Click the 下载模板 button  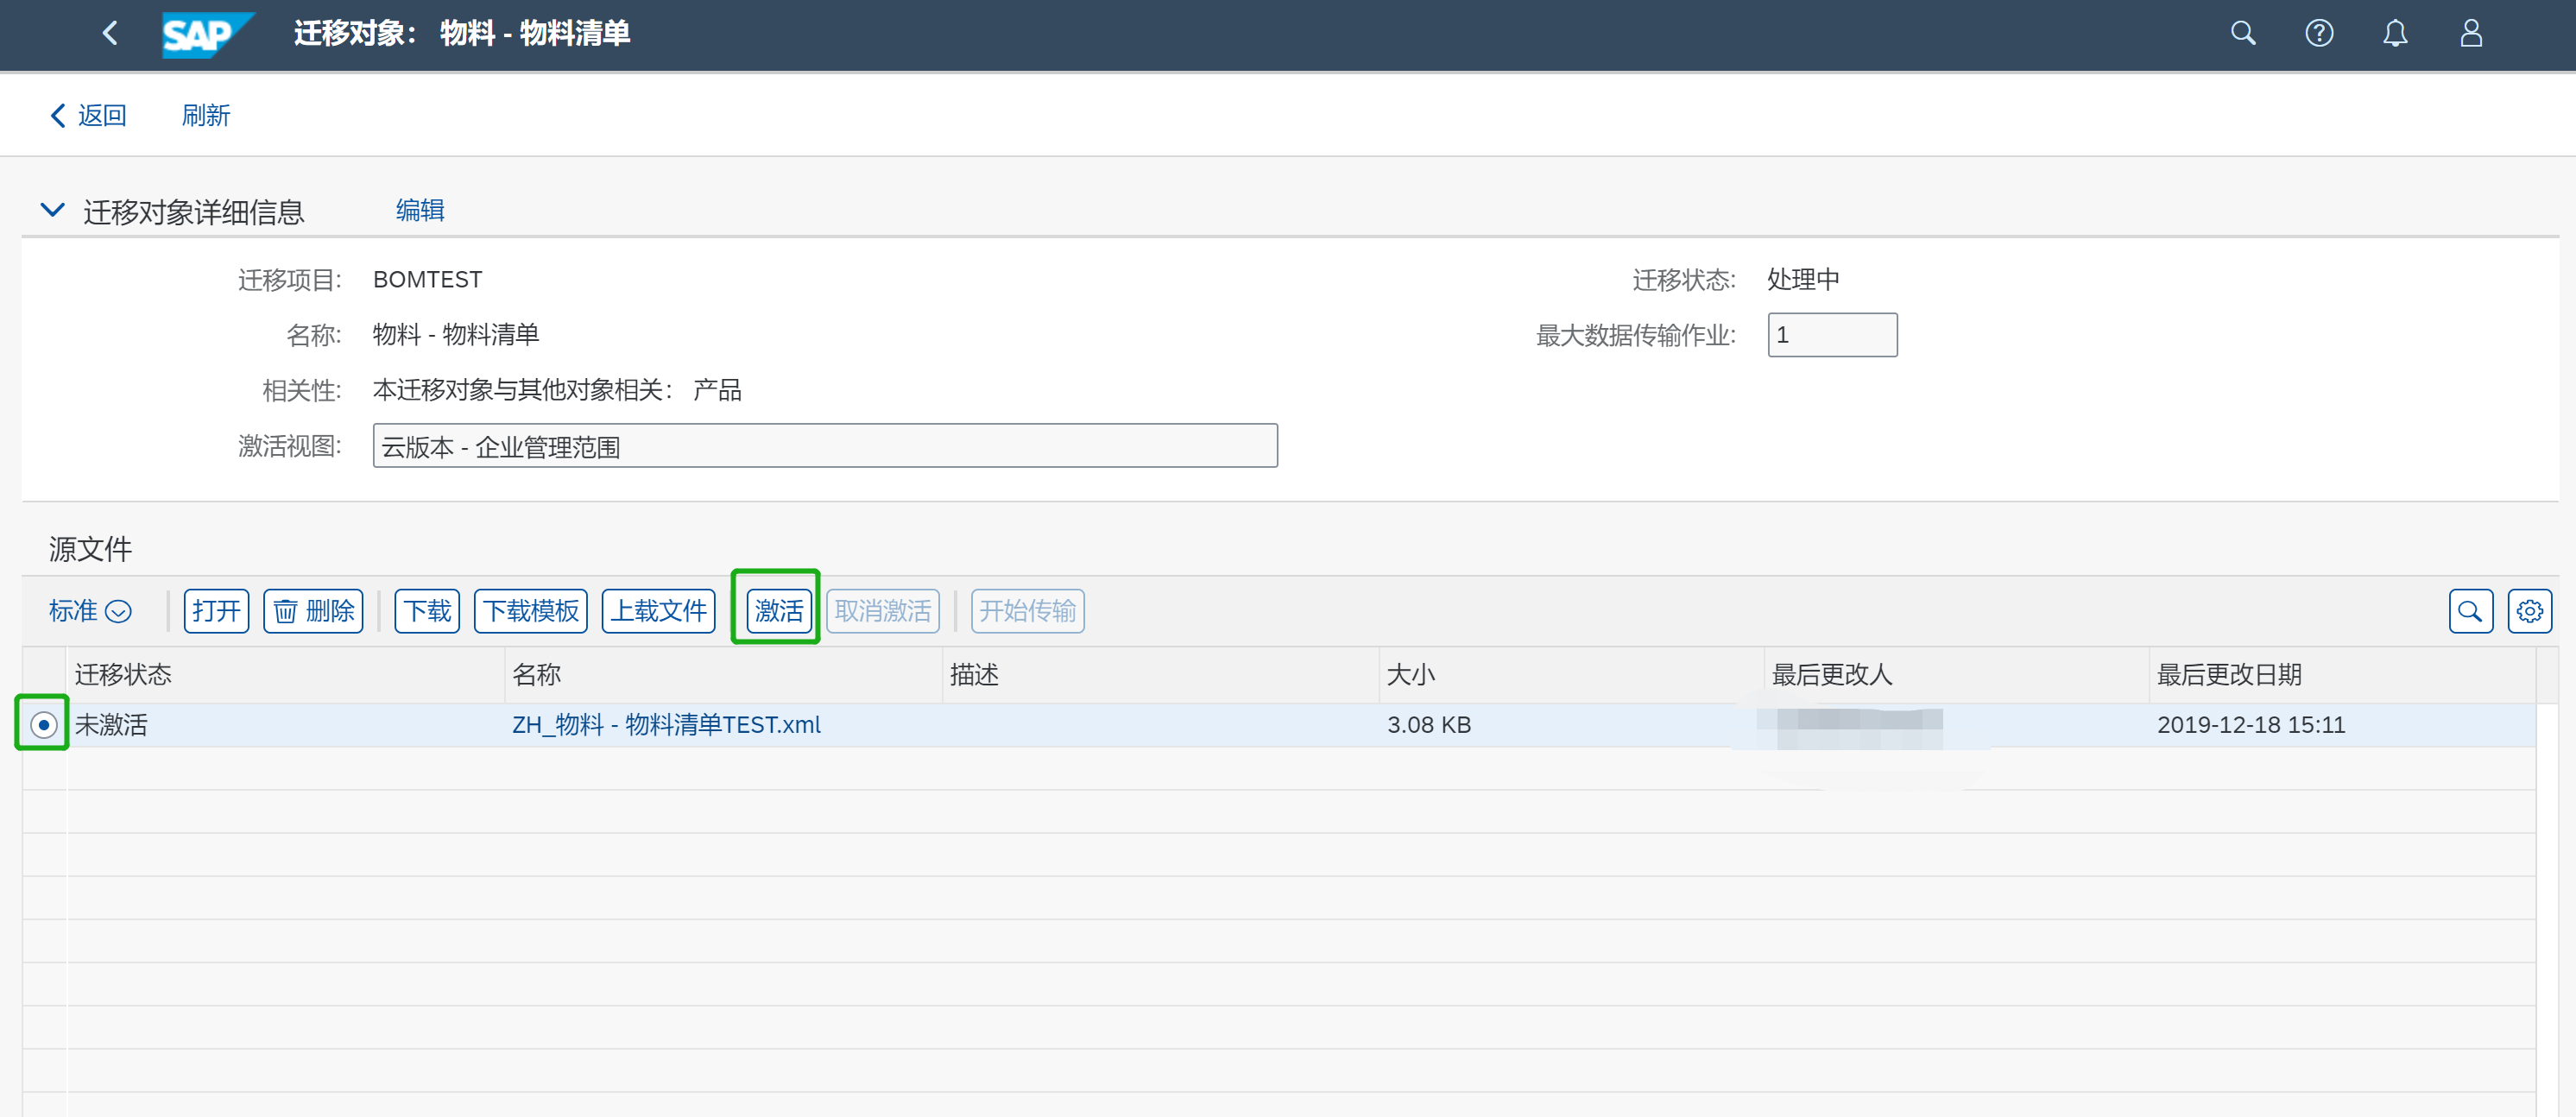point(531,611)
